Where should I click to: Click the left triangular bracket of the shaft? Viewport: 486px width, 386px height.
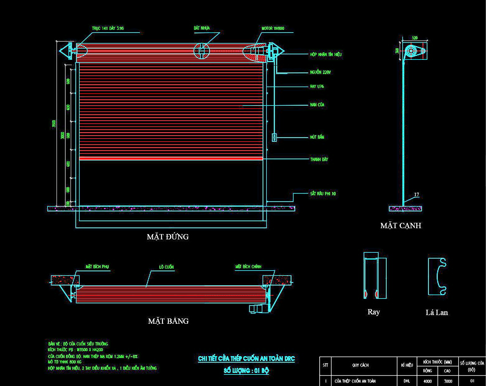click(x=66, y=51)
